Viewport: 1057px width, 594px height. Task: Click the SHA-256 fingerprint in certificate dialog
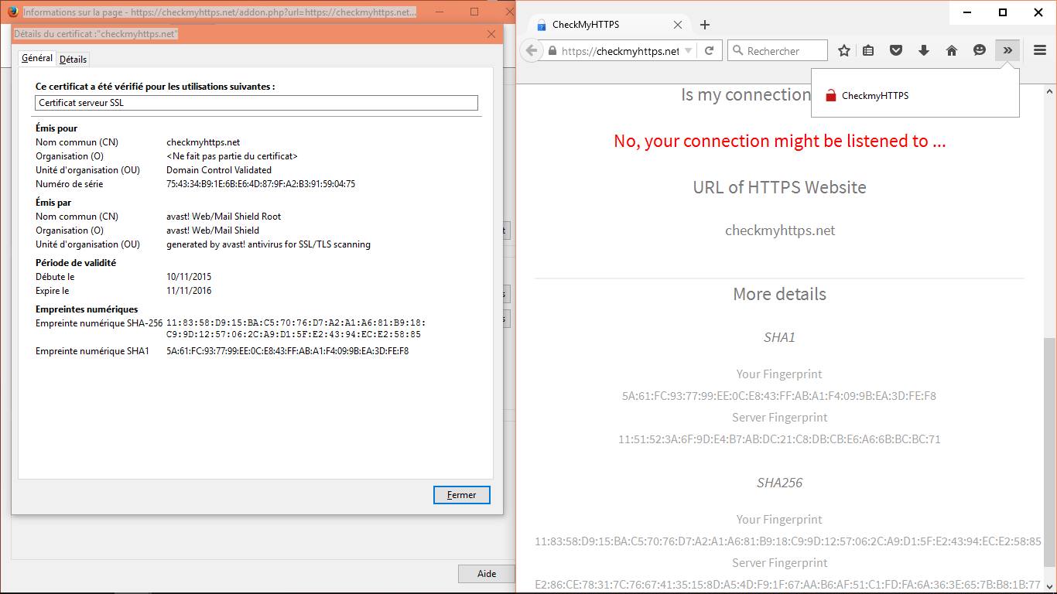click(296, 329)
